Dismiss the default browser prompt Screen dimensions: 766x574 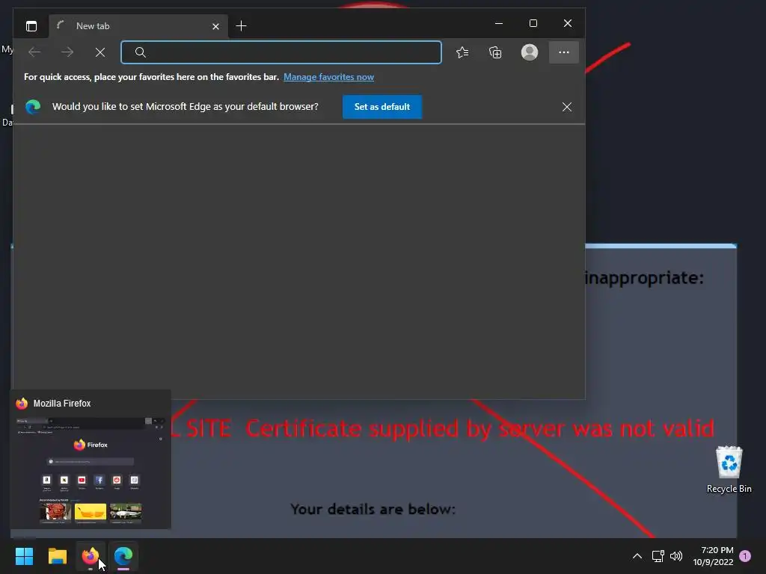(567, 107)
